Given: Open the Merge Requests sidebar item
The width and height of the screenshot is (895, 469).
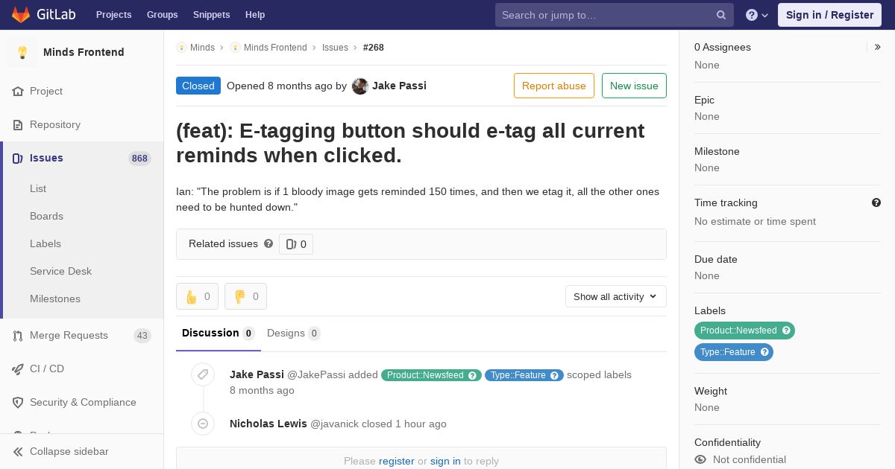Looking at the screenshot, I should click(82, 335).
